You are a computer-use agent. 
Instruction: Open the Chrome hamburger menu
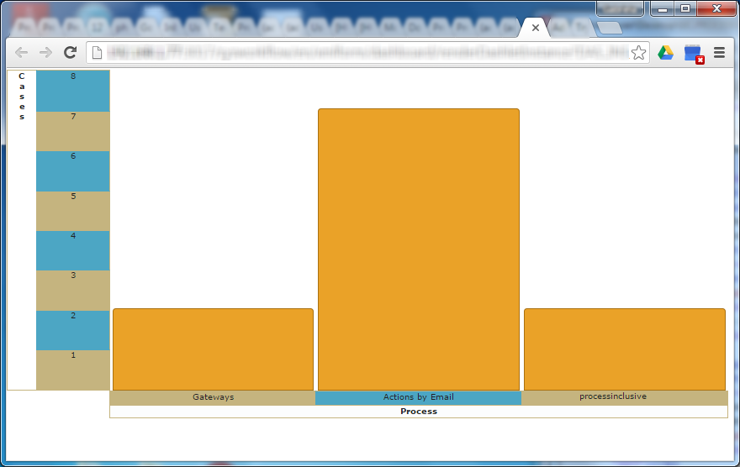point(719,53)
